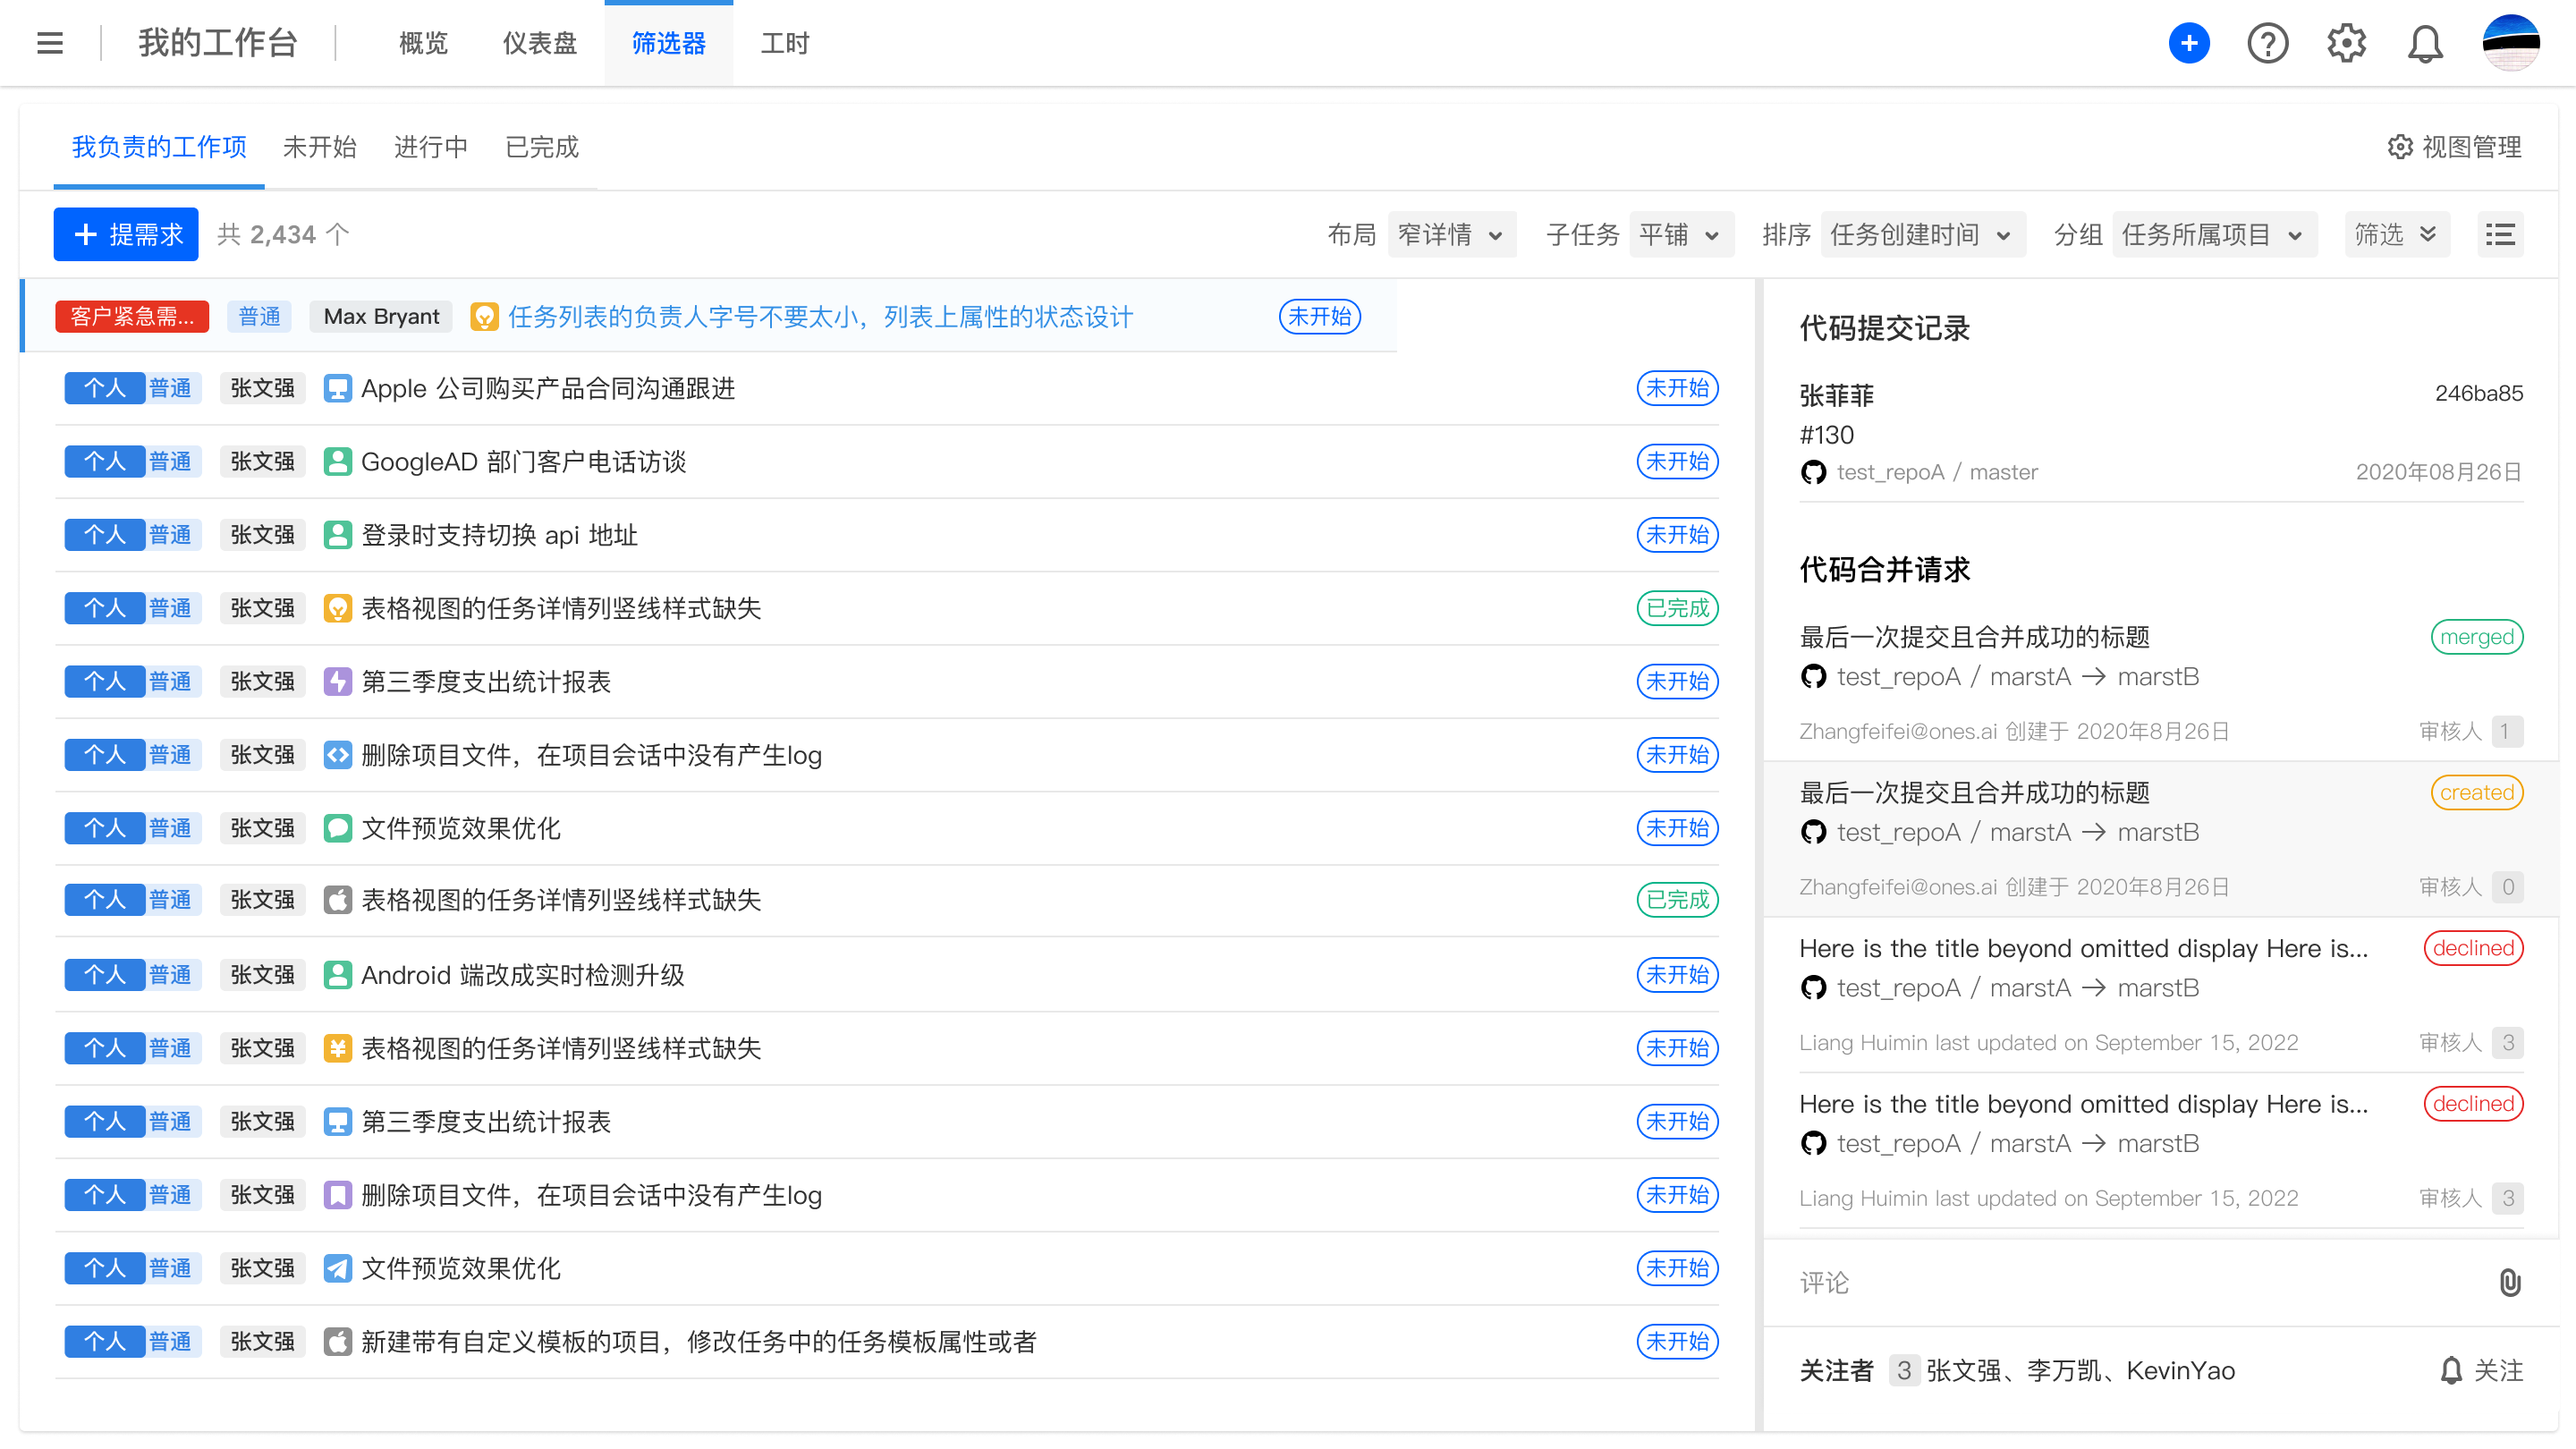Open the highlighted task title link
Viewport: 2576px width, 1449px height.
point(821,317)
